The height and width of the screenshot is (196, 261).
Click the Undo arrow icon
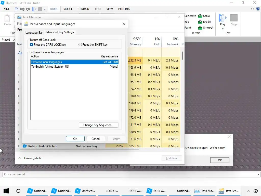22,9
